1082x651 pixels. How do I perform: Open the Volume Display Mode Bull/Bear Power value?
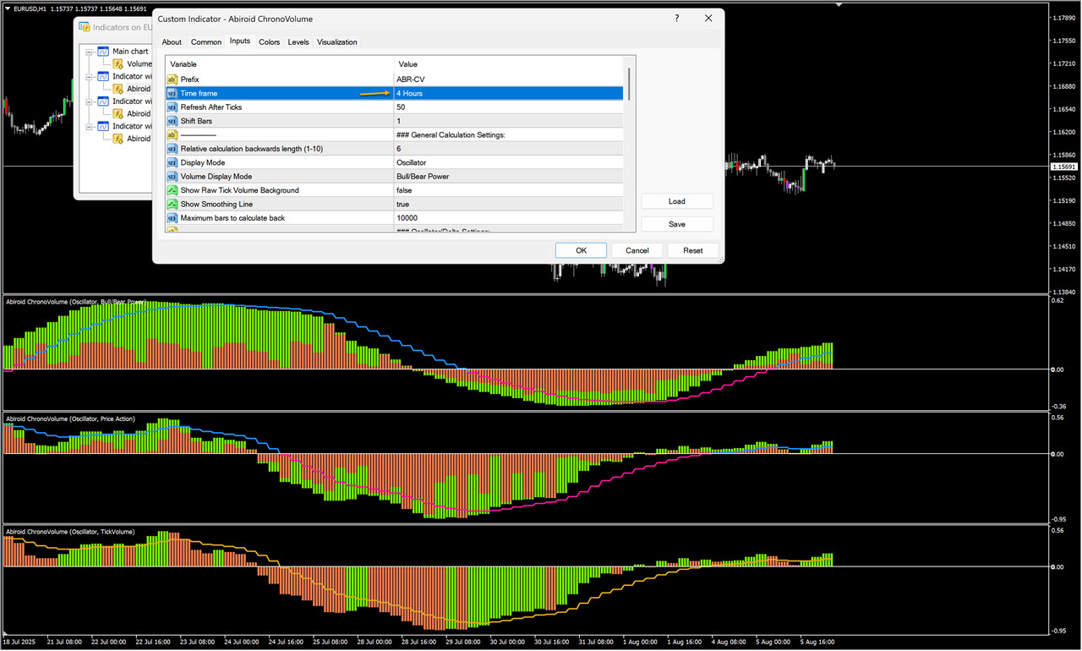point(507,177)
